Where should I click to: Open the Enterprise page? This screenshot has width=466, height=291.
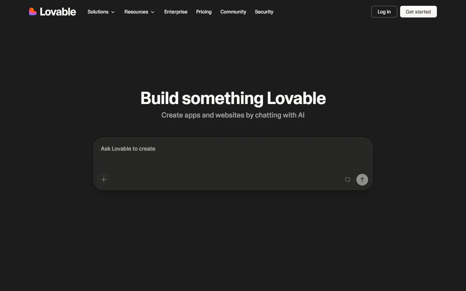[x=176, y=12]
